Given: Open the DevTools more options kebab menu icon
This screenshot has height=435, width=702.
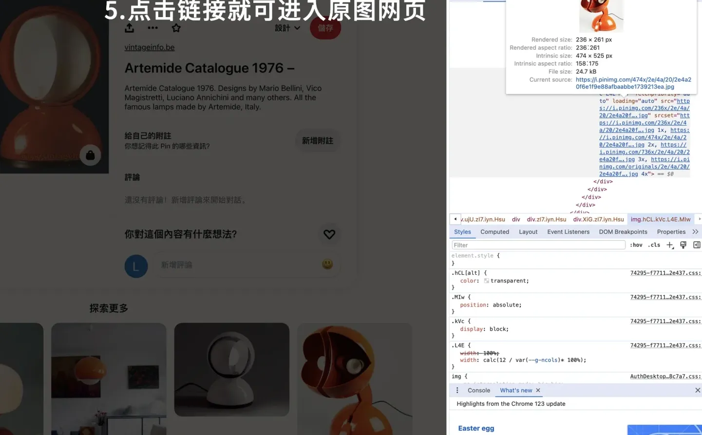Looking at the screenshot, I should (456, 390).
